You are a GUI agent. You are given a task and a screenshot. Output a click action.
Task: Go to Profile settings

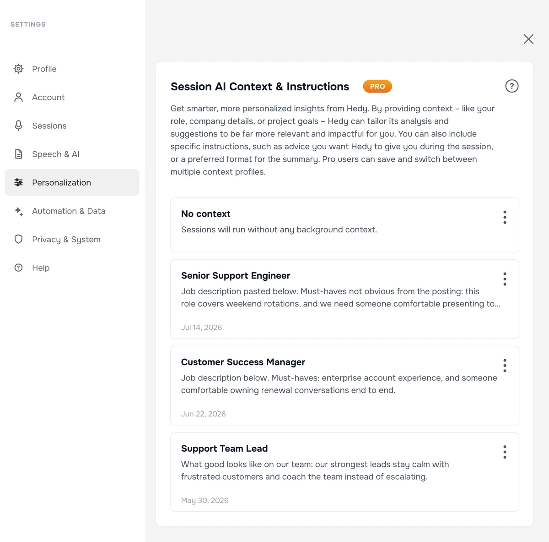(x=72, y=69)
